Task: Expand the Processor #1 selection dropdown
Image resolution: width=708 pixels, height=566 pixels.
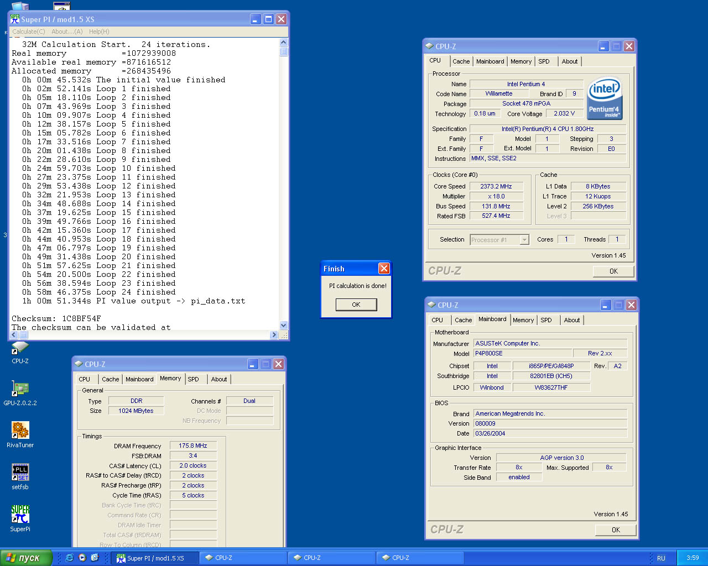Action: 525,240
